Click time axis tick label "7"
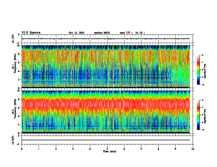The height and width of the screenshot is (167, 217). (141, 149)
